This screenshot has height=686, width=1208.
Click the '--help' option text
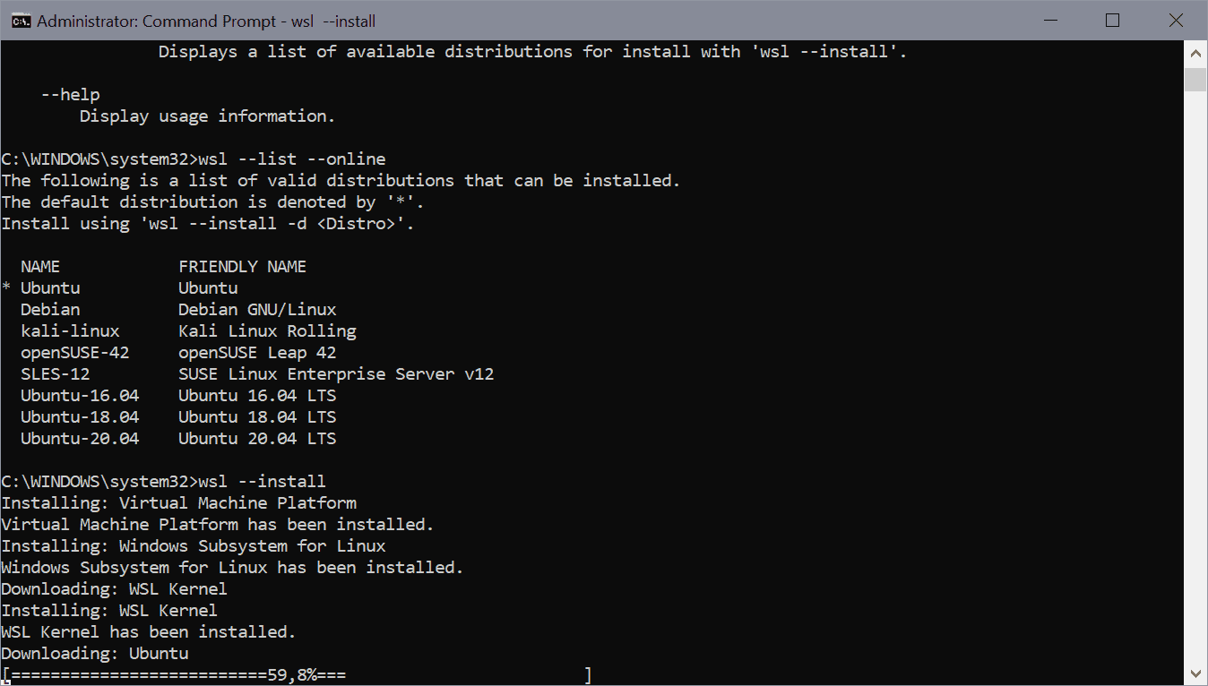tap(70, 95)
